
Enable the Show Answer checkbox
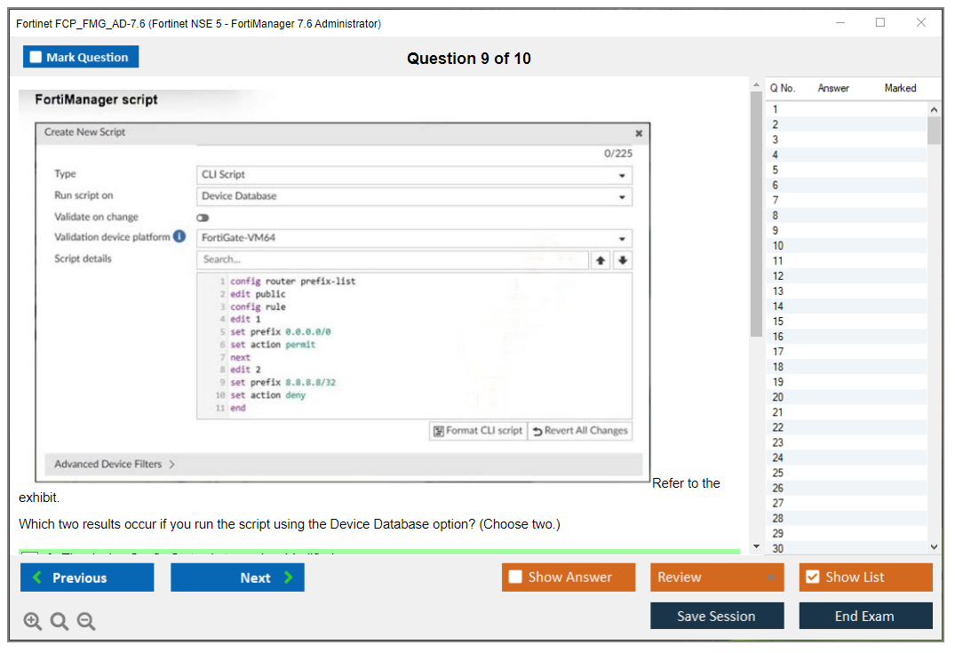click(515, 577)
